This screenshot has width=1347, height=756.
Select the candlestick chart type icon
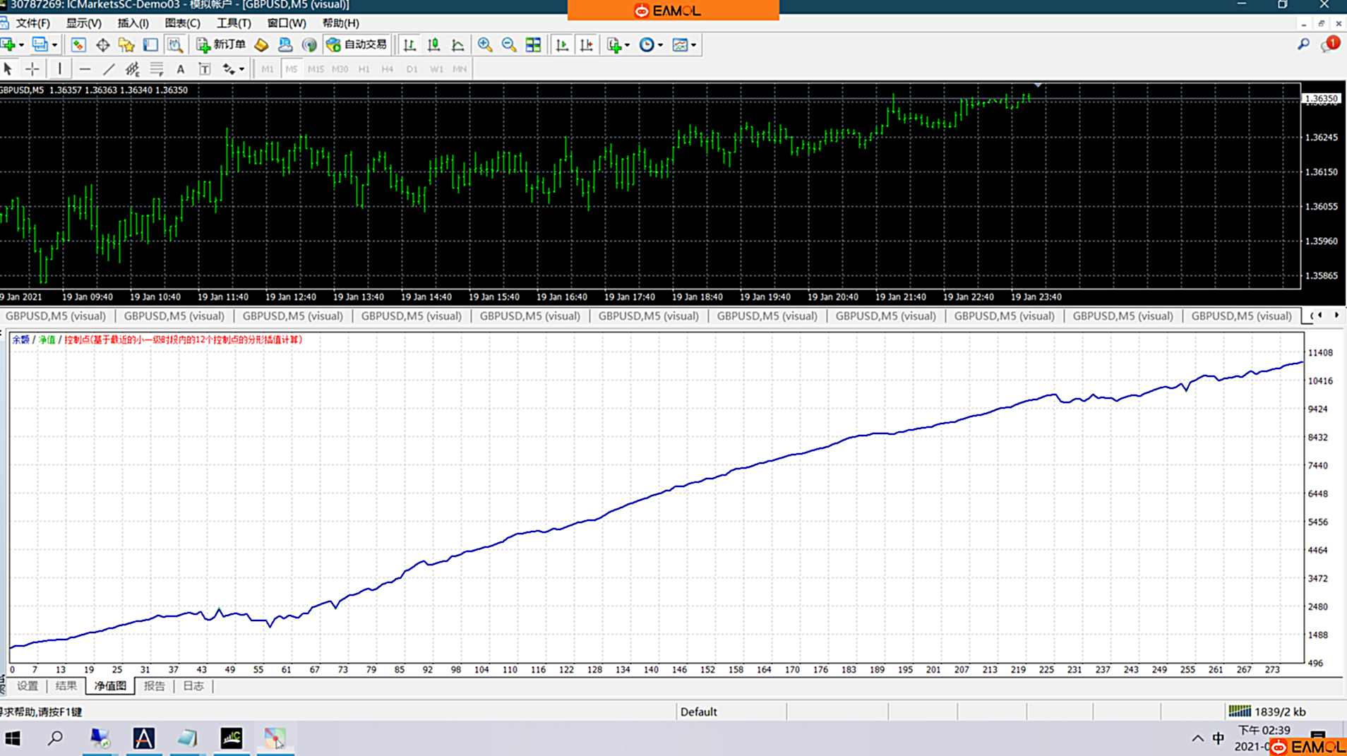coord(433,44)
